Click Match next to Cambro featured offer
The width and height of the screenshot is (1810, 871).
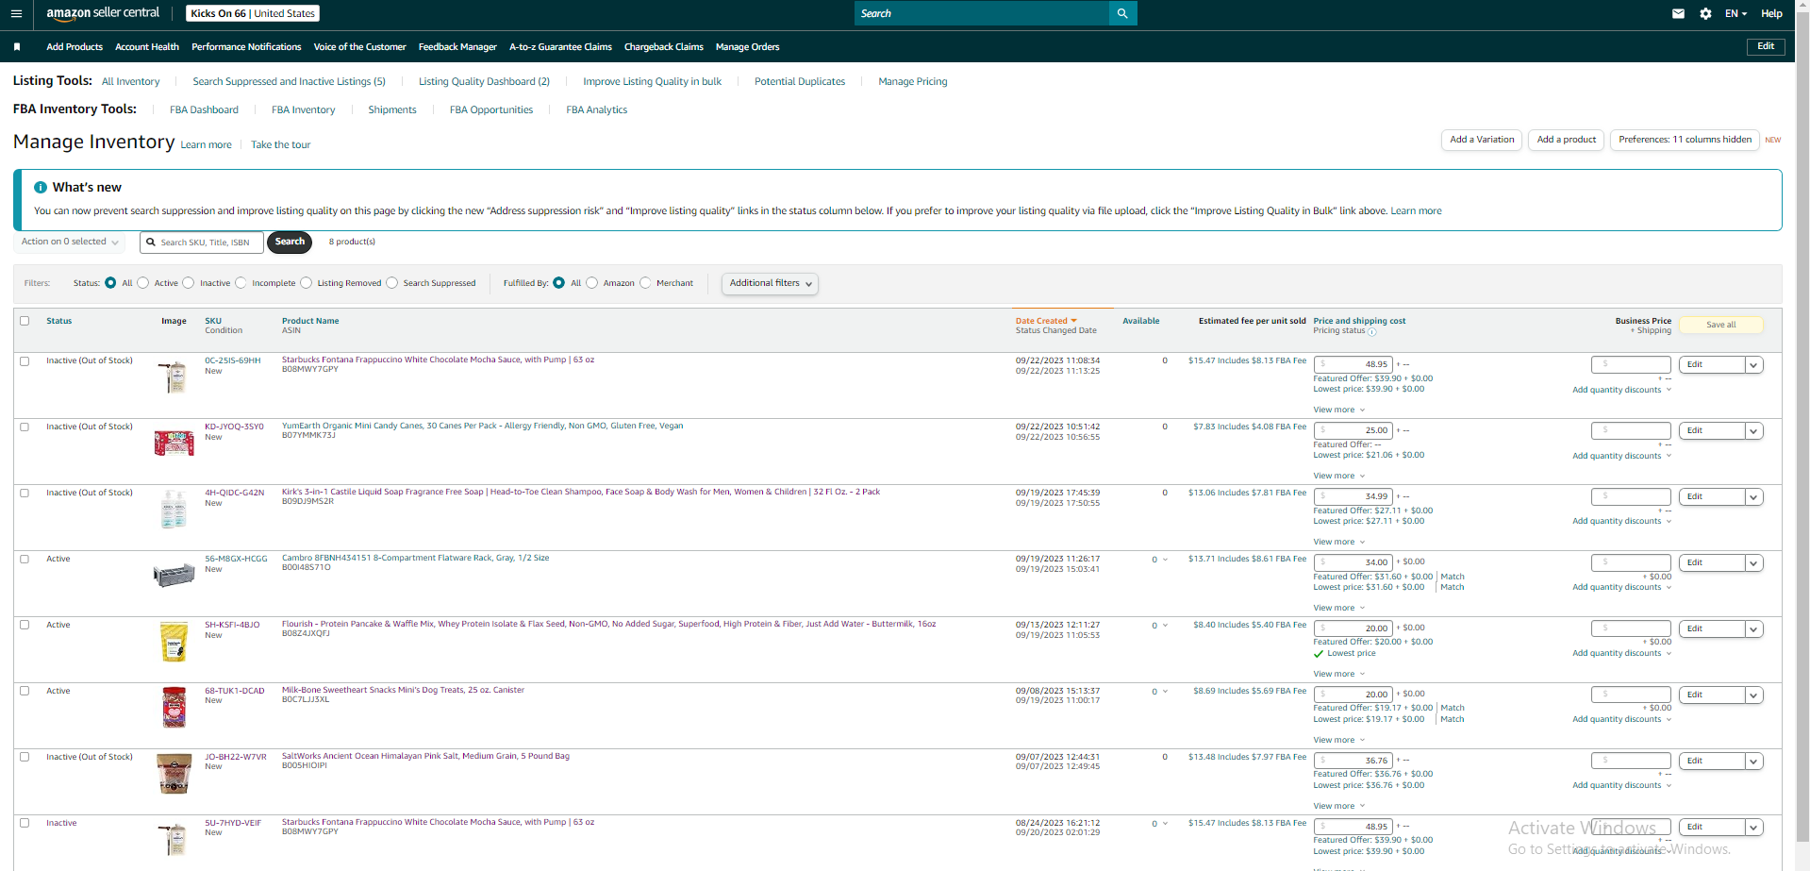[x=1453, y=577]
